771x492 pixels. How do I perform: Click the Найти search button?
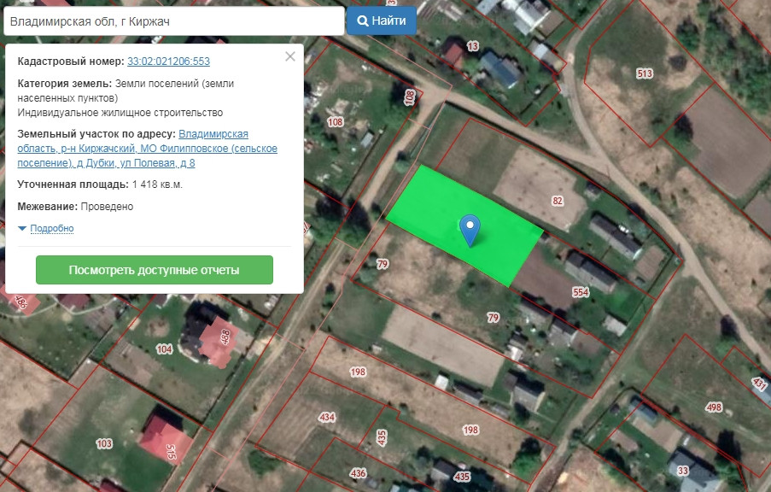pos(382,20)
